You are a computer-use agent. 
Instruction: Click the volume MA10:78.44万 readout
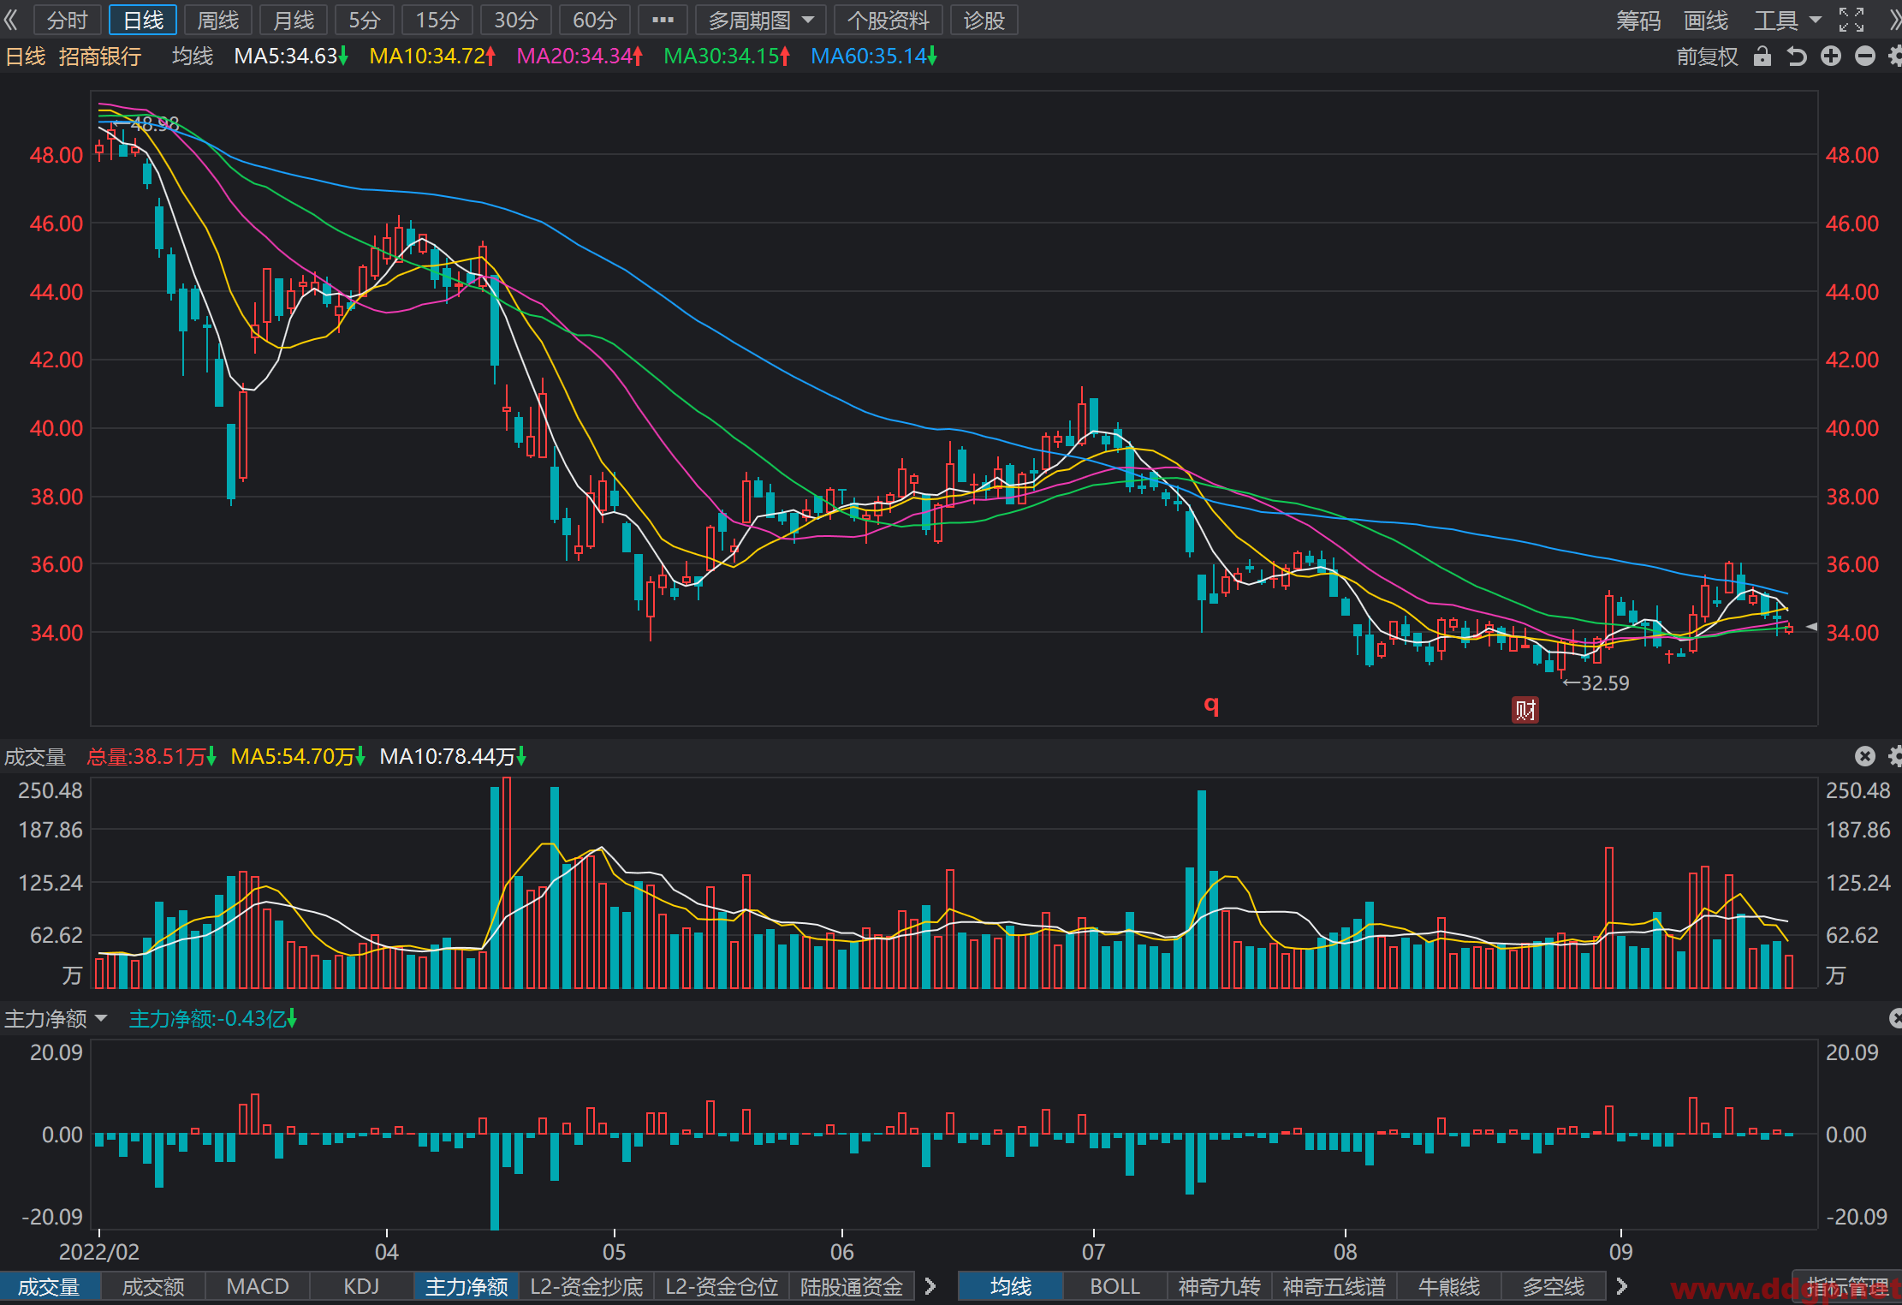[x=453, y=756]
